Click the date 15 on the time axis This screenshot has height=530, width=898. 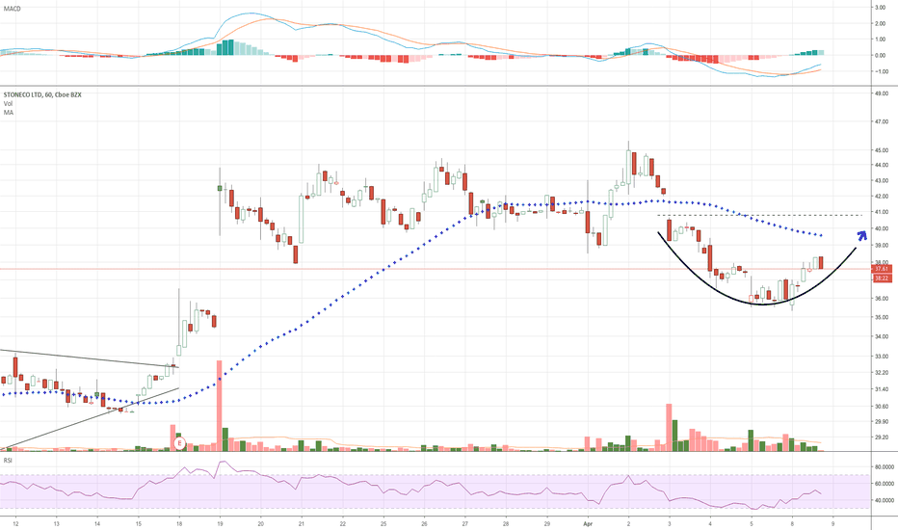[x=138, y=523]
